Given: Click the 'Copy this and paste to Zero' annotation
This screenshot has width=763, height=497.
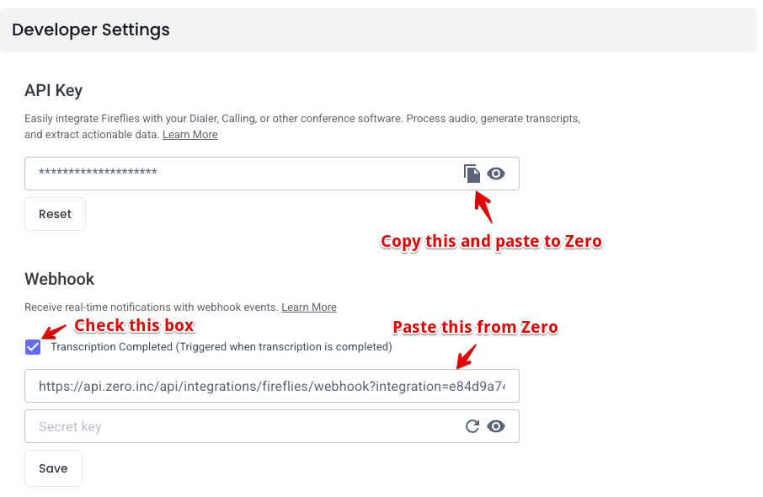Looking at the screenshot, I should [x=491, y=242].
